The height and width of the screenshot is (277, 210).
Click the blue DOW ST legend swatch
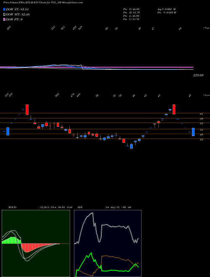pos(5,9)
